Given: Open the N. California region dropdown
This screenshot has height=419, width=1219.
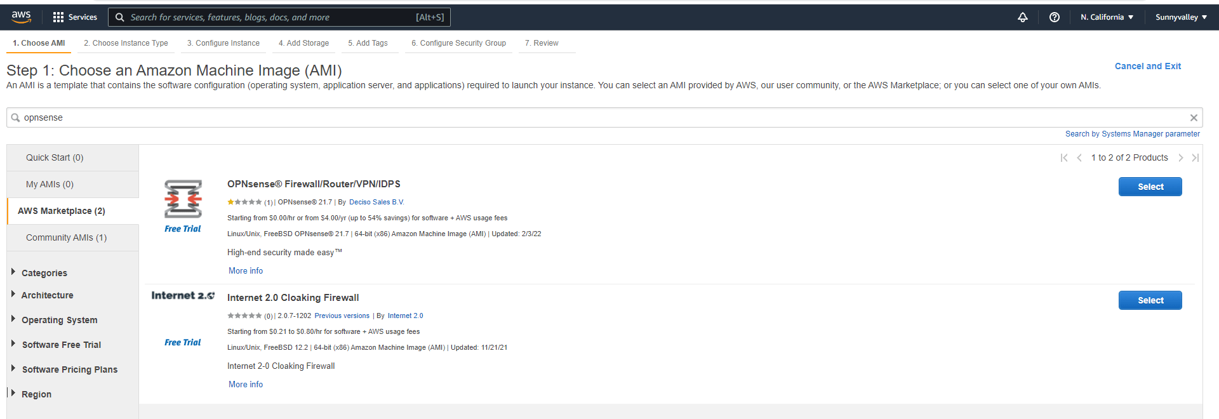Looking at the screenshot, I should tap(1107, 17).
